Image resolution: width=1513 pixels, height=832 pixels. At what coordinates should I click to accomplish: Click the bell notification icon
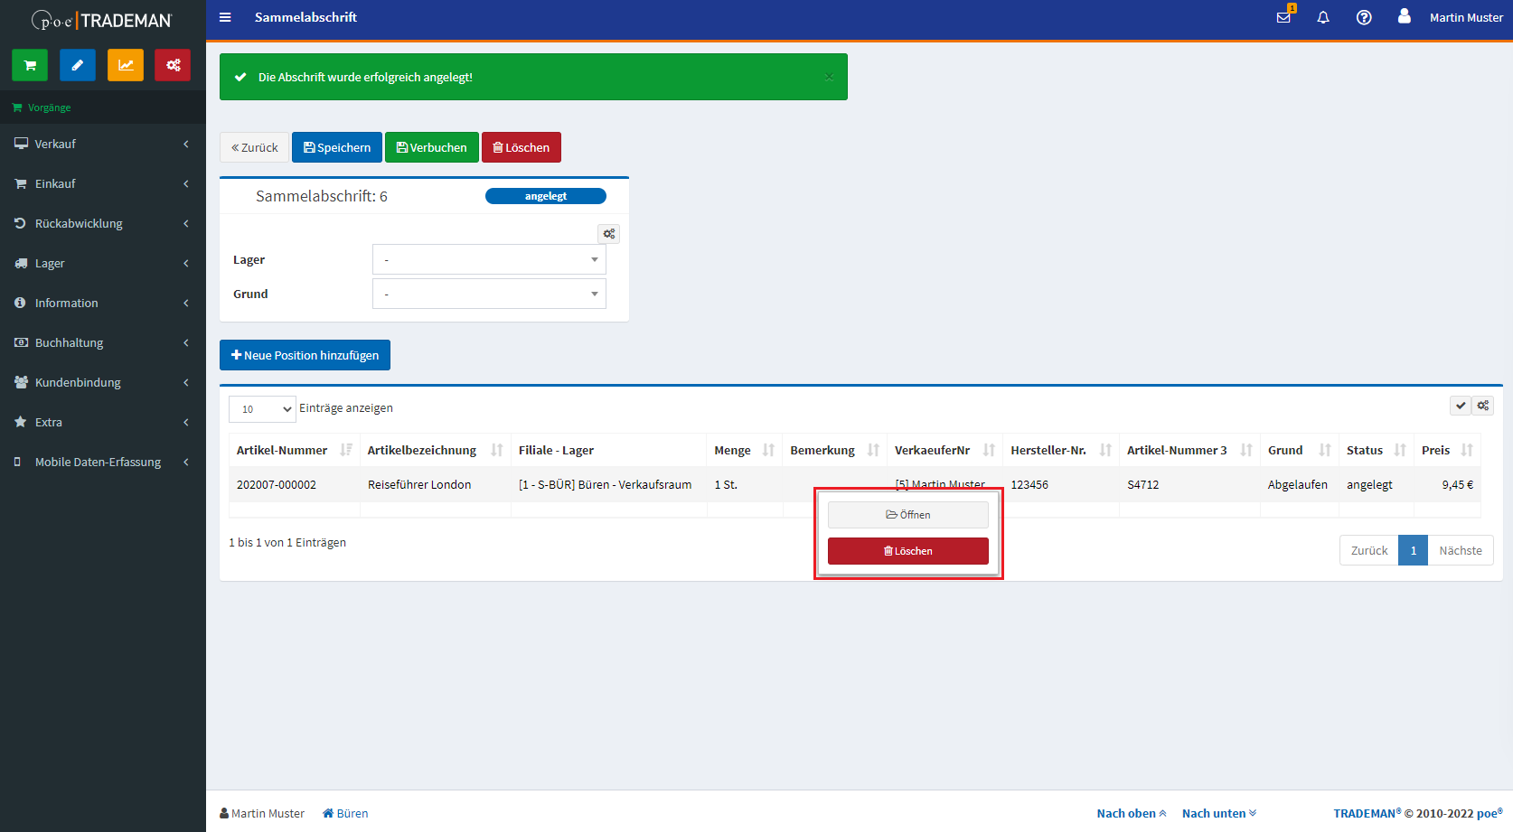click(x=1323, y=17)
